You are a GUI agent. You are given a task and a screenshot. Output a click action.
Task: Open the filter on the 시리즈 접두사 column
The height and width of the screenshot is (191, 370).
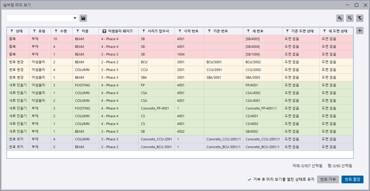(144, 31)
